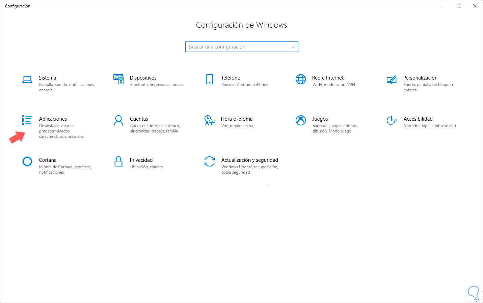The height and width of the screenshot is (303, 483).
Task: Click the text "Pantalla, sonido, notificaciones, energía"
Action: click(67, 87)
